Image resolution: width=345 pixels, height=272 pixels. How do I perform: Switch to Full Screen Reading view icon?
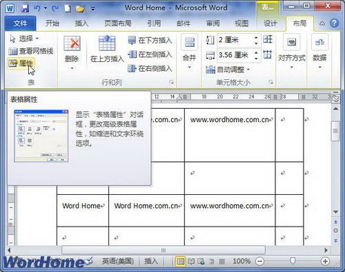191,261
